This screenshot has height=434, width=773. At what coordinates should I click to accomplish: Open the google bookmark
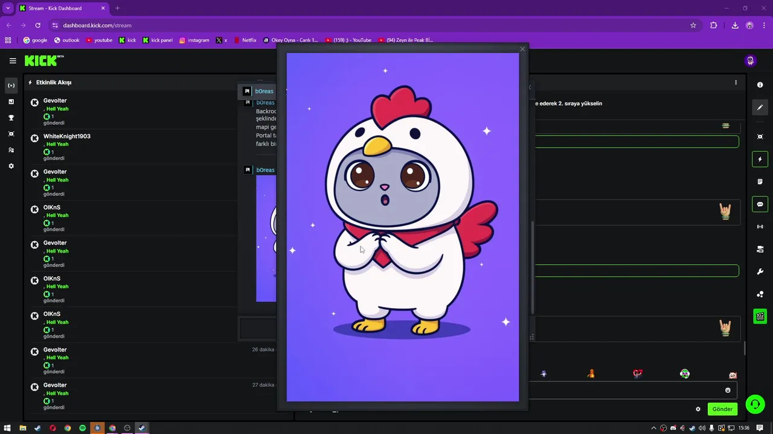35,40
